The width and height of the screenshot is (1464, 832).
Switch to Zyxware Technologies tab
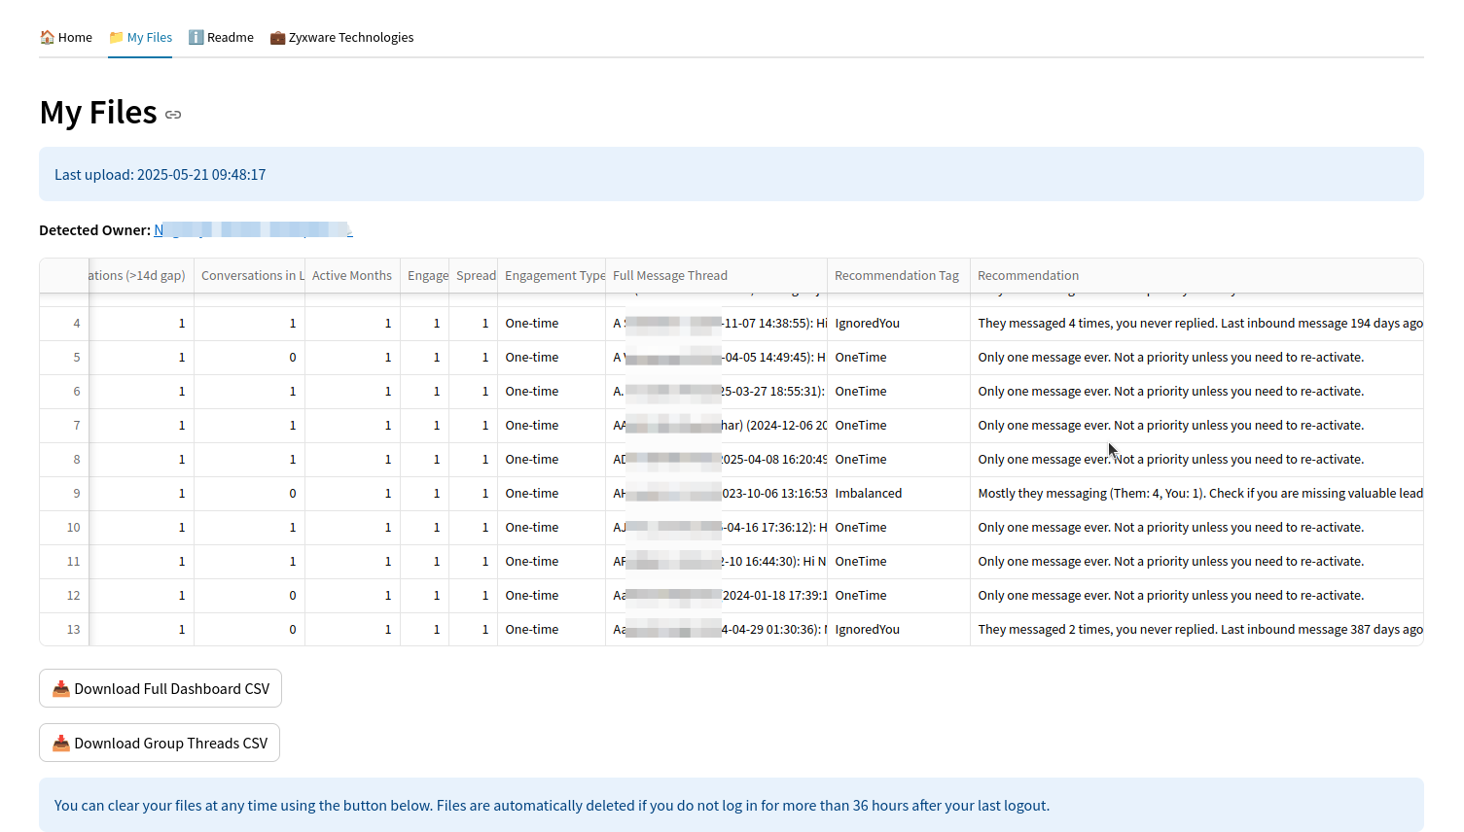point(350,38)
